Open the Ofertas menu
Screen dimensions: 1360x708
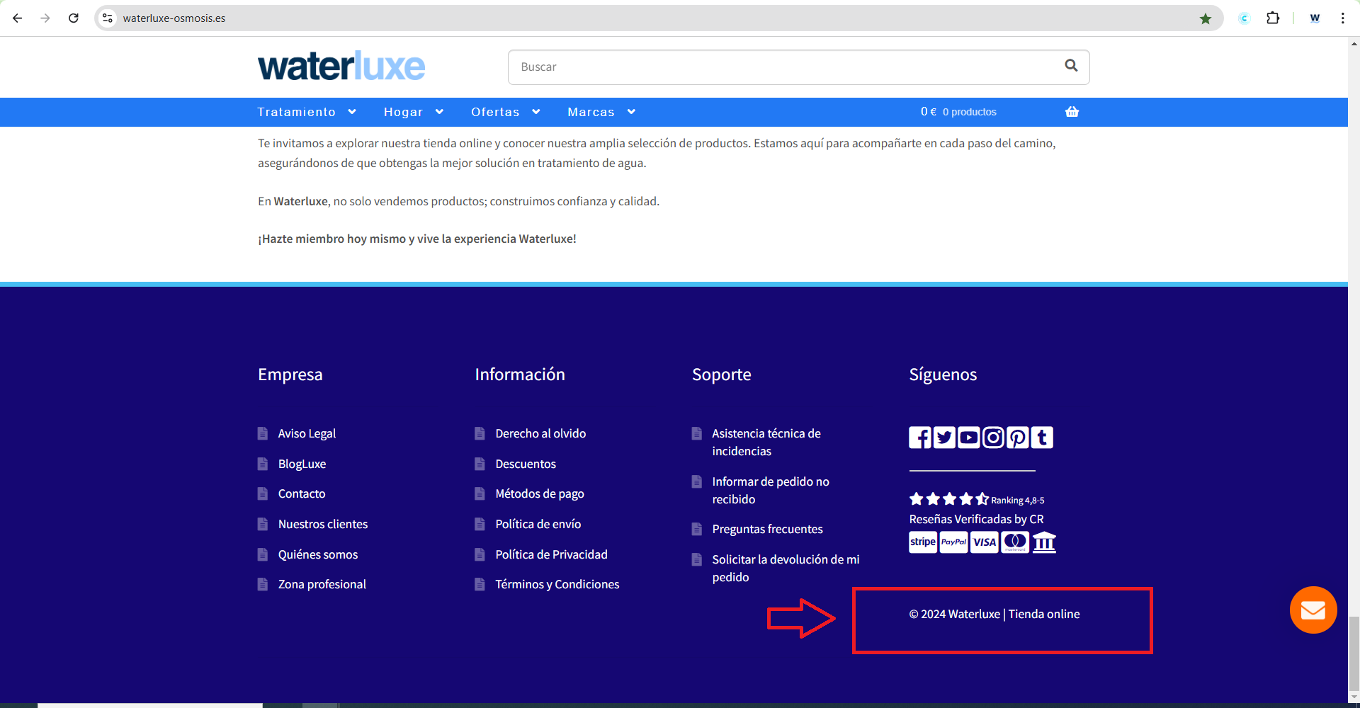pyautogui.click(x=495, y=112)
